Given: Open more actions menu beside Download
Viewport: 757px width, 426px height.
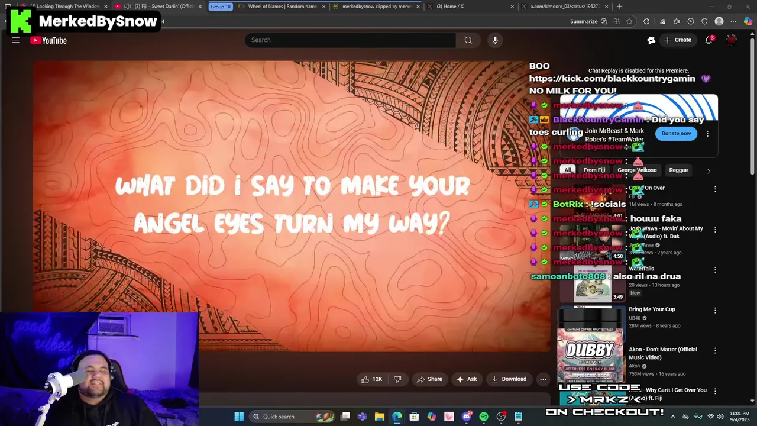Looking at the screenshot, I should tap(543, 379).
